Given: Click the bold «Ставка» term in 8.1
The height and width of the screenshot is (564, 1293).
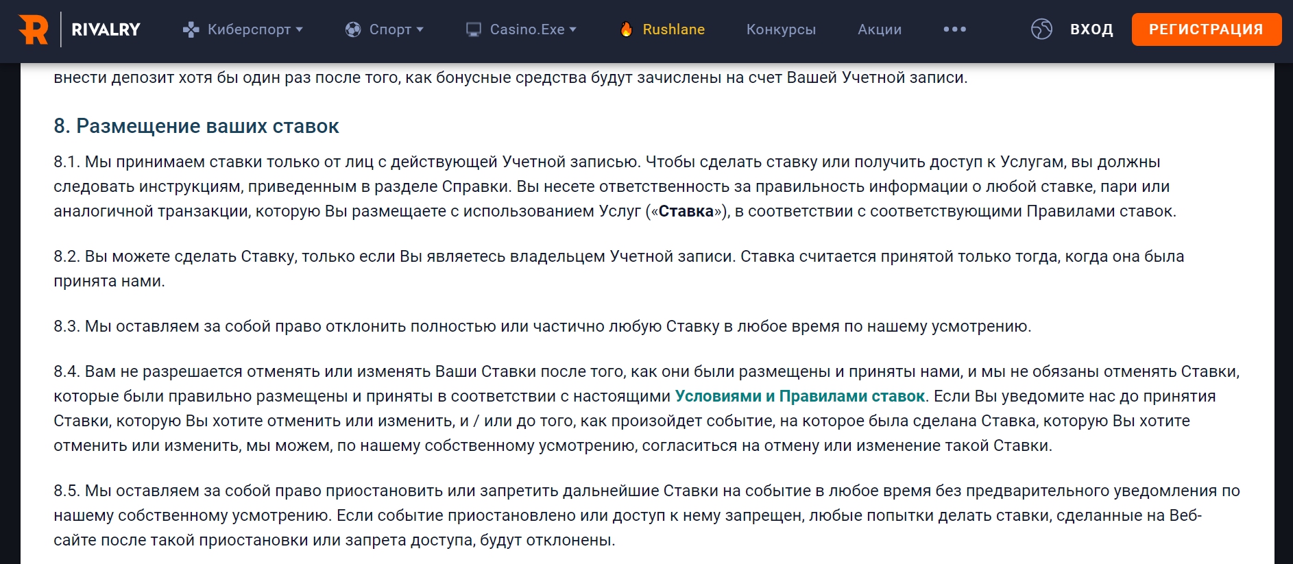Looking at the screenshot, I should coord(686,211).
